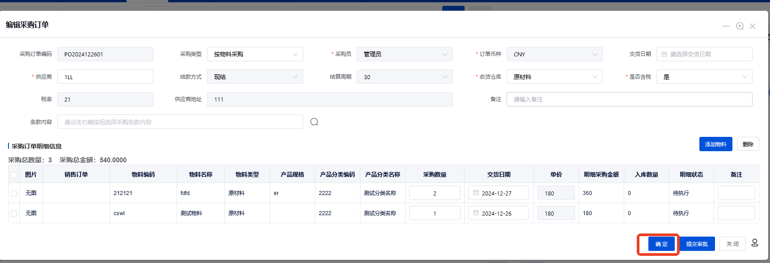
Task: Click the 销售订单 column header
Action: click(x=76, y=174)
